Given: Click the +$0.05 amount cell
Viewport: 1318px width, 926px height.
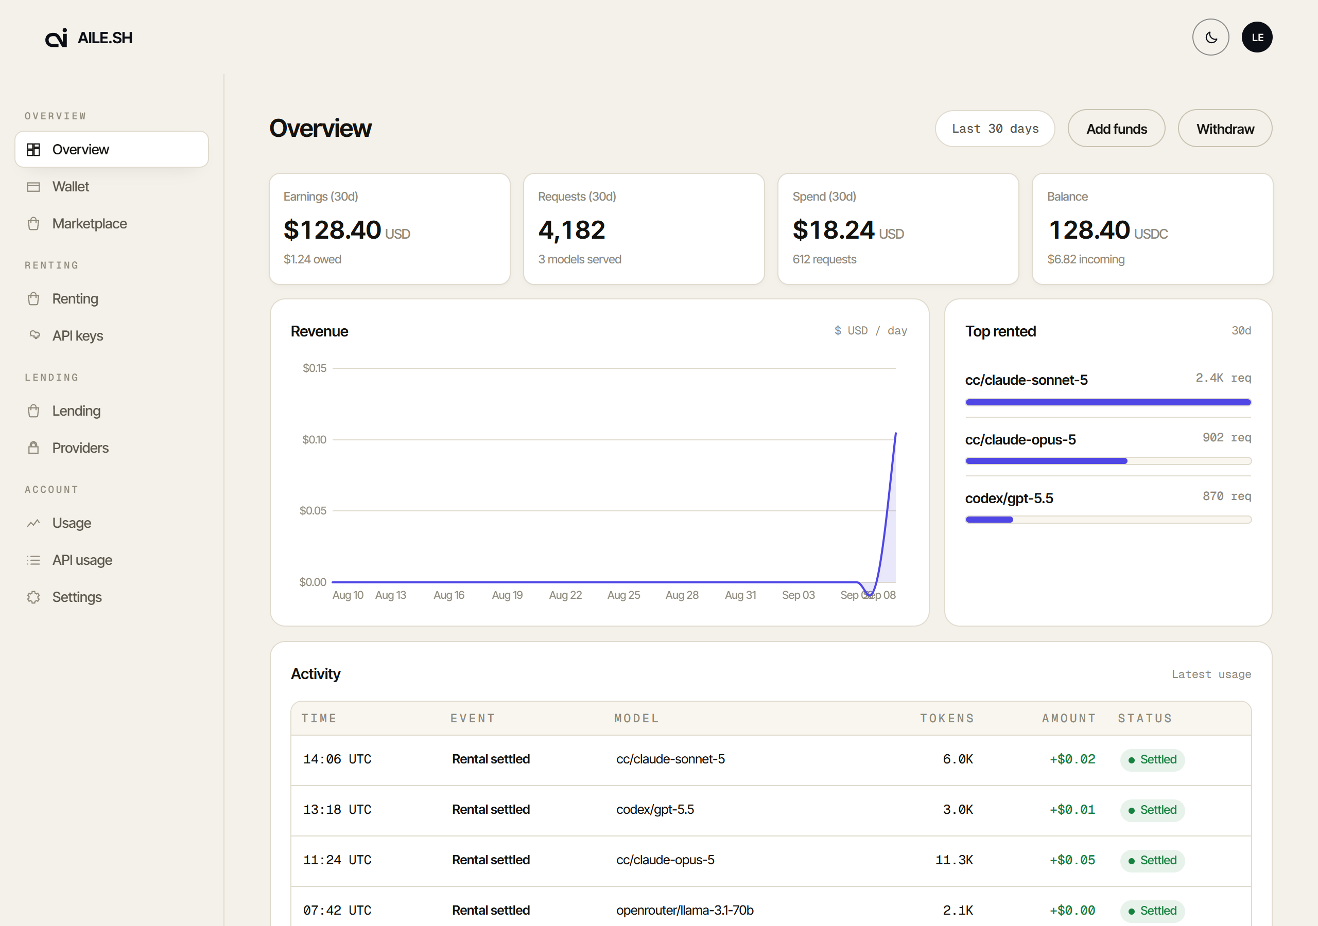Looking at the screenshot, I should (1072, 860).
